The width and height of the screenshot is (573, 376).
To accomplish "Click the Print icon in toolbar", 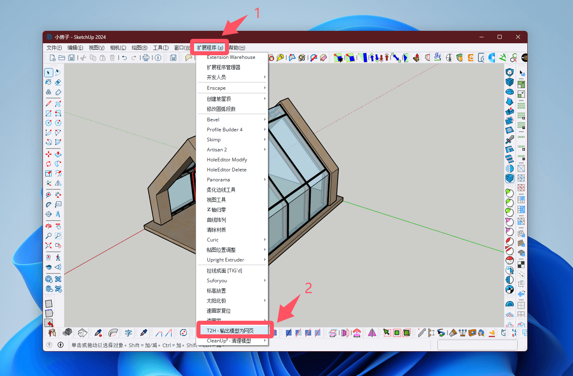I will coord(146,58).
